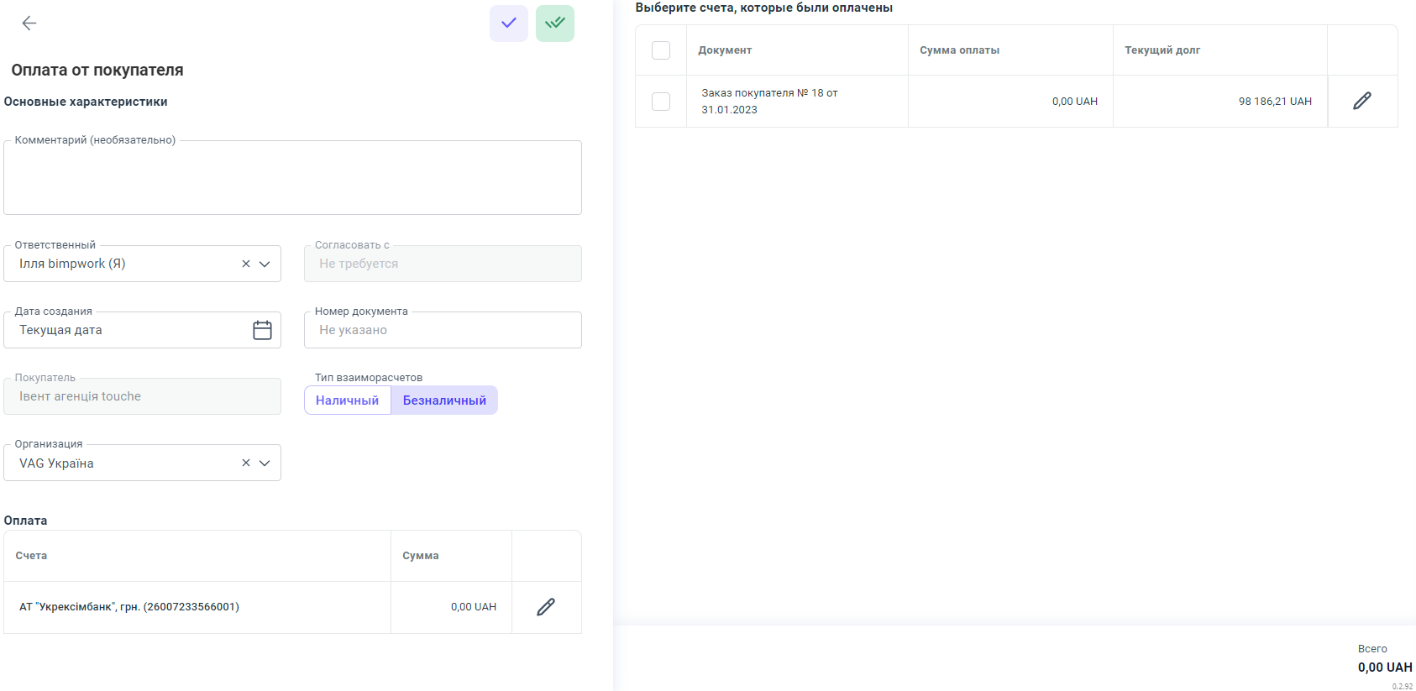Toggle the select-all documents checkbox in header
Screen dimensions: 1416x691
(661, 50)
